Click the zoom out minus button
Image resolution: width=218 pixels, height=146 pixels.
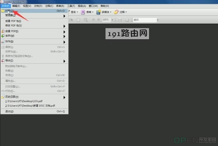[x=94, y=20]
